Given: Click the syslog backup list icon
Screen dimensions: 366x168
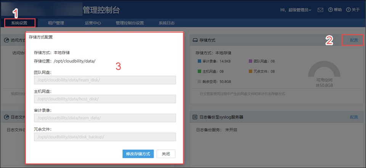Looking at the screenshot, I should click(x=195, y=117).
